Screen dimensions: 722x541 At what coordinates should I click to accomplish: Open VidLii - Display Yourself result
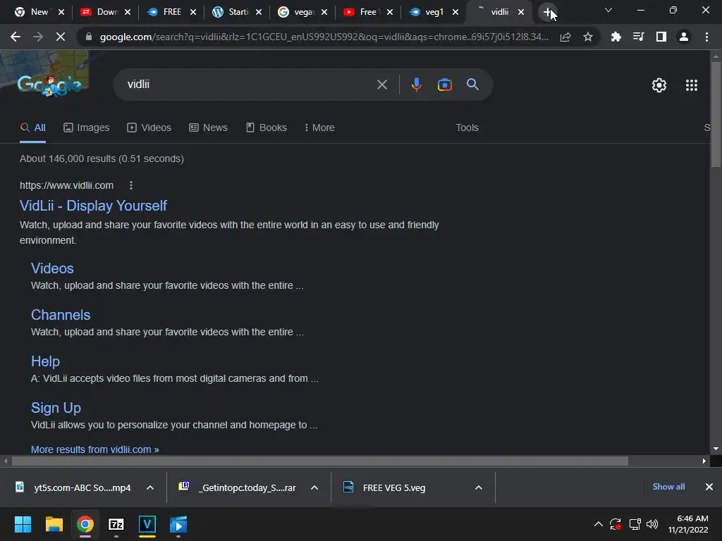pyautogui.click(x=93, y=206)
